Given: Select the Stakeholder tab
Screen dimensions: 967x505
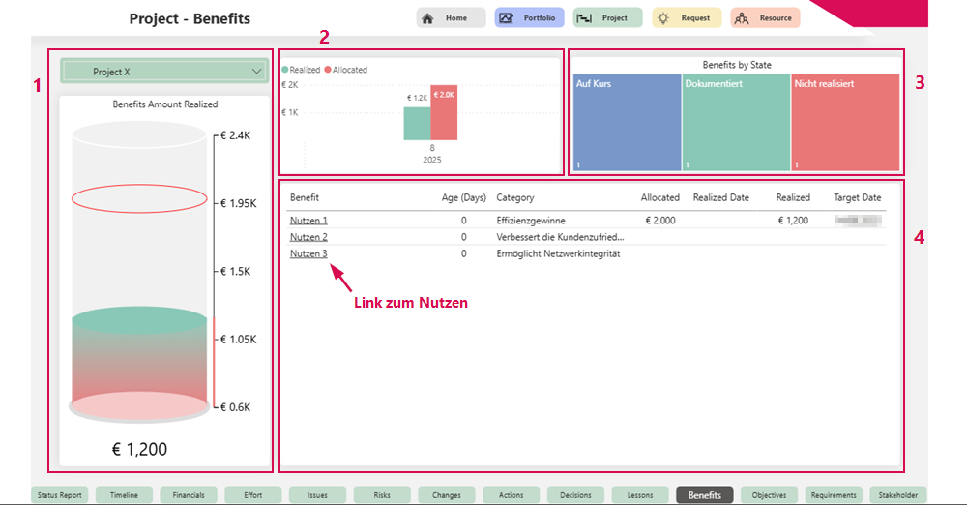Looking at the screenshot, I should 898,495.
